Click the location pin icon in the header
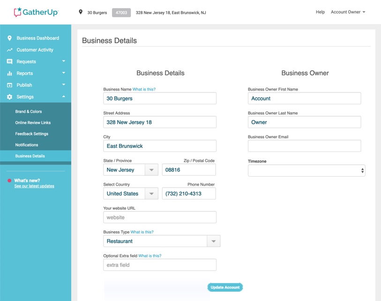This screenshot has height=301, width=381. coord(80,12)
